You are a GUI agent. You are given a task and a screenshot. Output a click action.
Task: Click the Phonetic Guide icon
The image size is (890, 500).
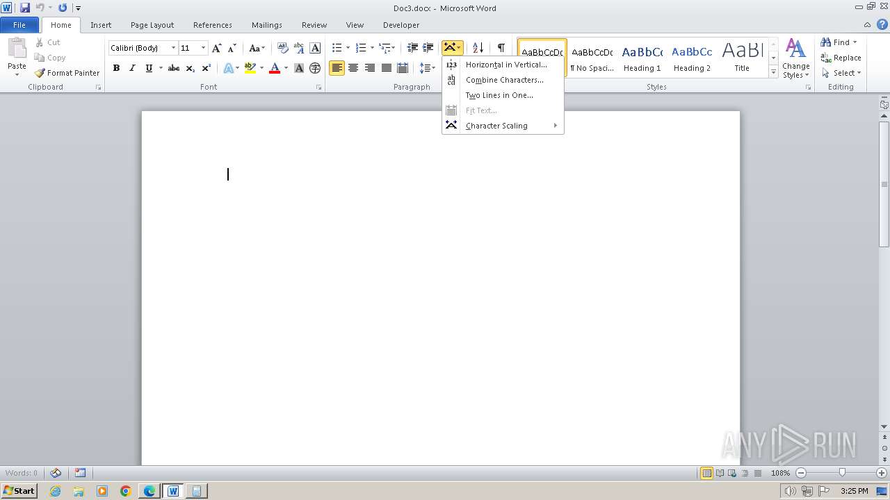(299, 48)
